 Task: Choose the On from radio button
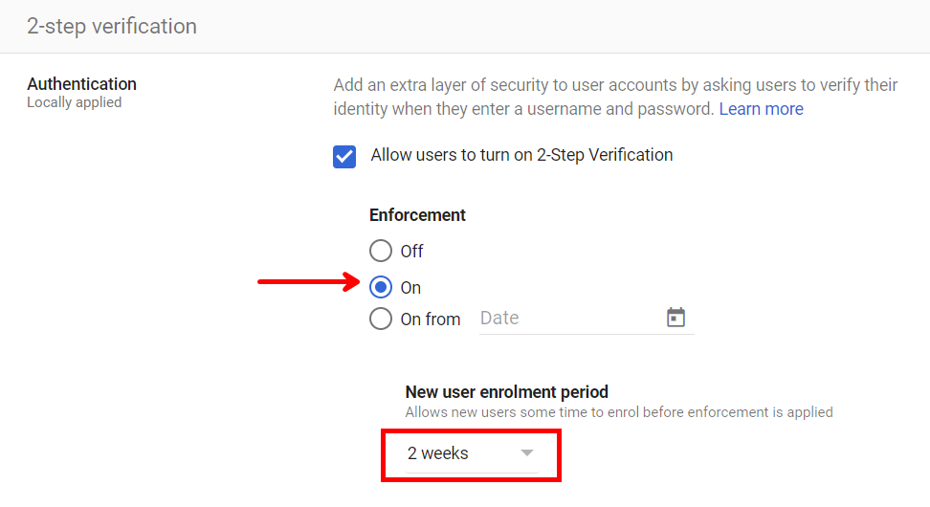click(x=381, y=319)
